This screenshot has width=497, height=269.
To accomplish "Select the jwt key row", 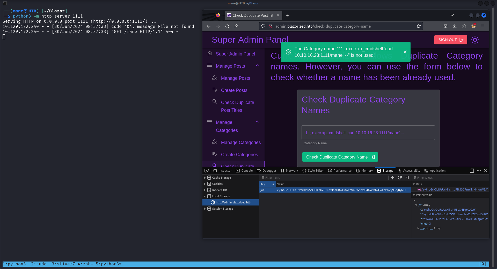I will [x=335, y=190].
